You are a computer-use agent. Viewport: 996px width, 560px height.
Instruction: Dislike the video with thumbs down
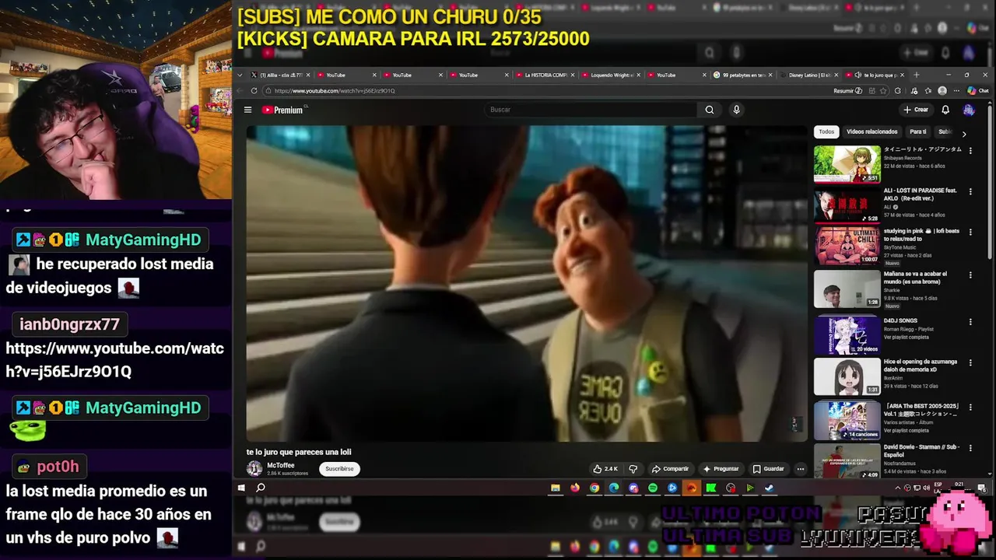633,469
